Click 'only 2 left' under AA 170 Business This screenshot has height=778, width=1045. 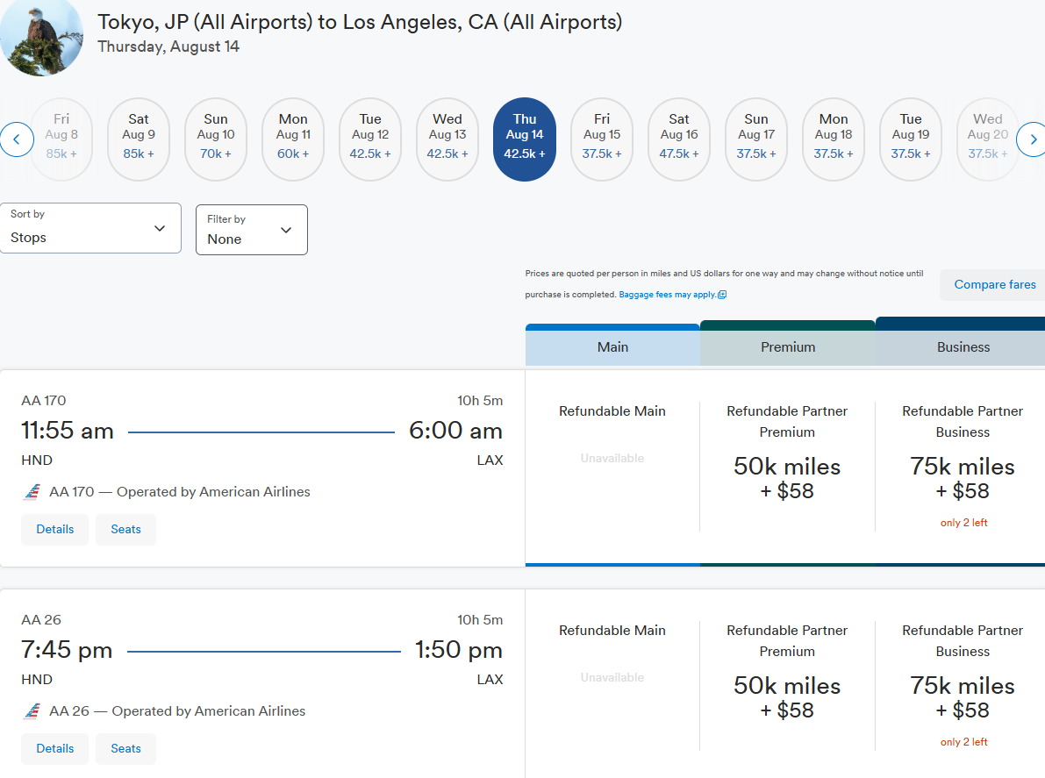(x=963, y=523)
